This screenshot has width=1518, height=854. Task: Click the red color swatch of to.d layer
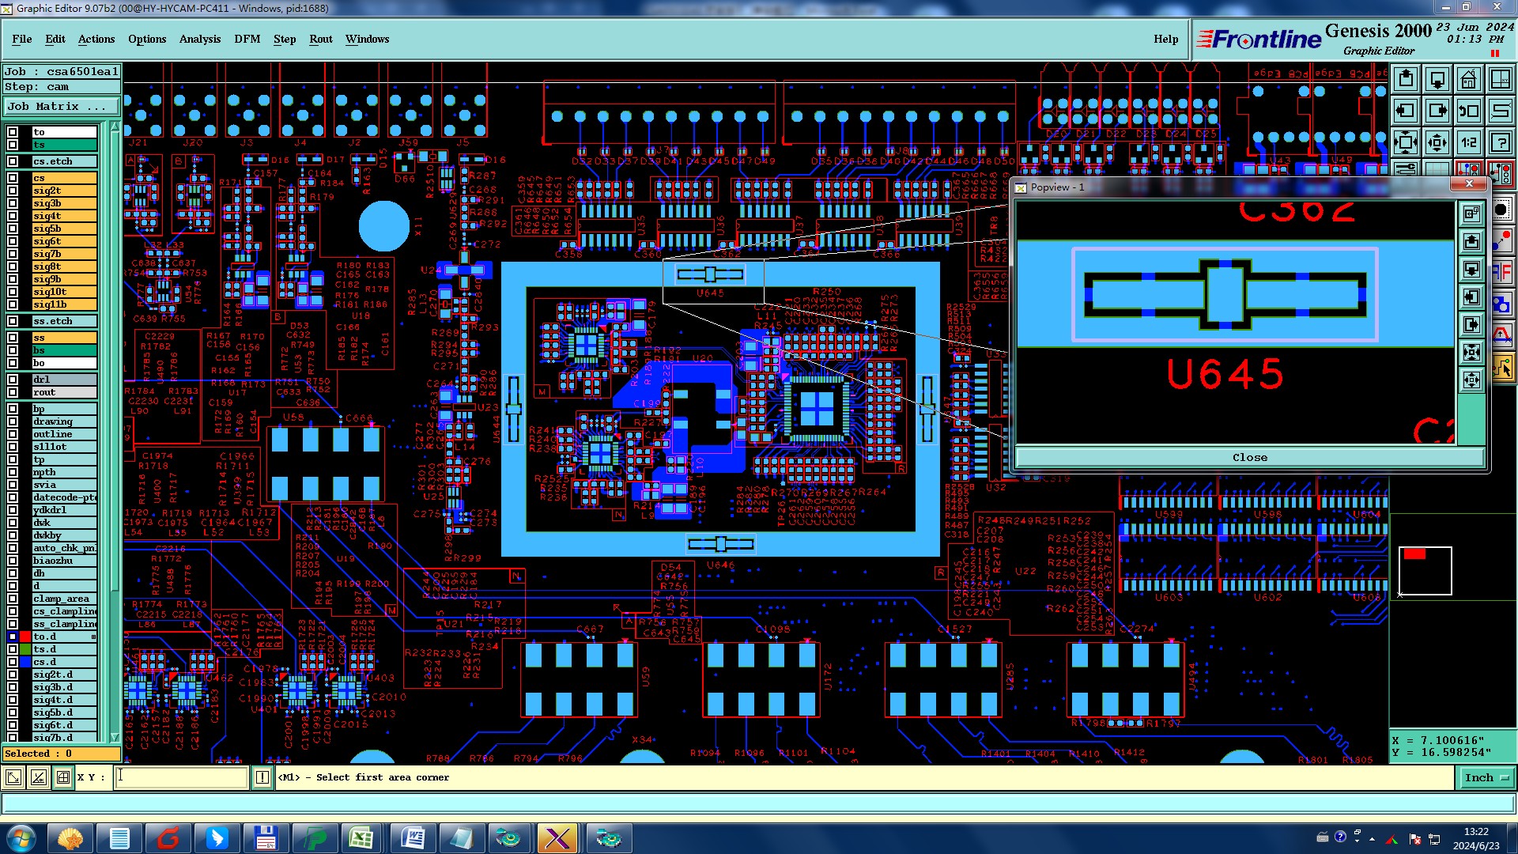tap(25, 637)
